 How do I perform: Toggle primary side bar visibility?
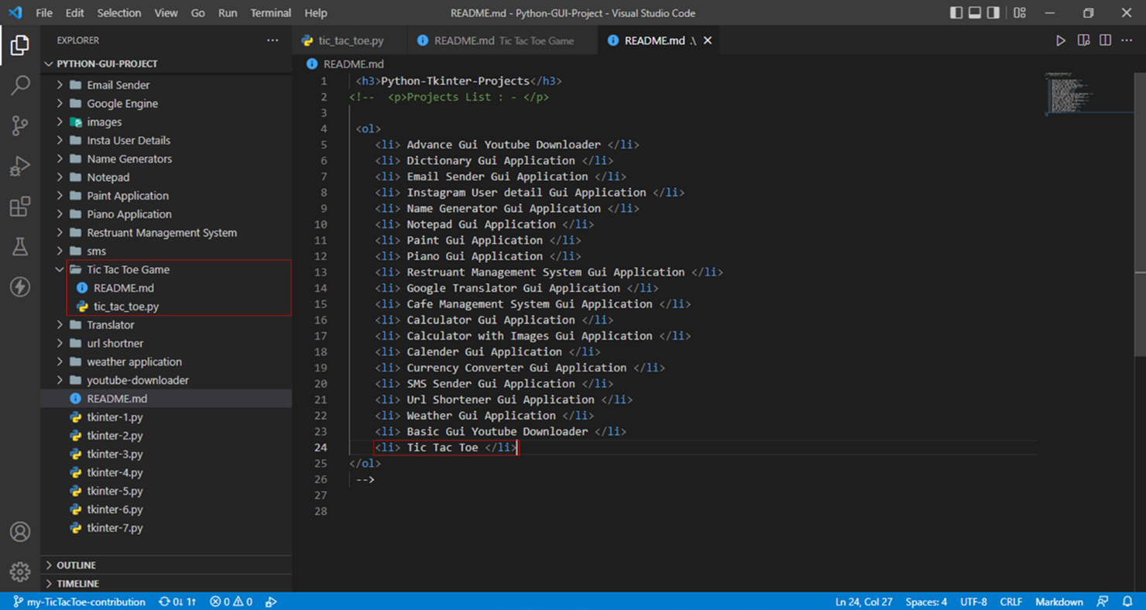pyautogui.click(x=956, y=12)
